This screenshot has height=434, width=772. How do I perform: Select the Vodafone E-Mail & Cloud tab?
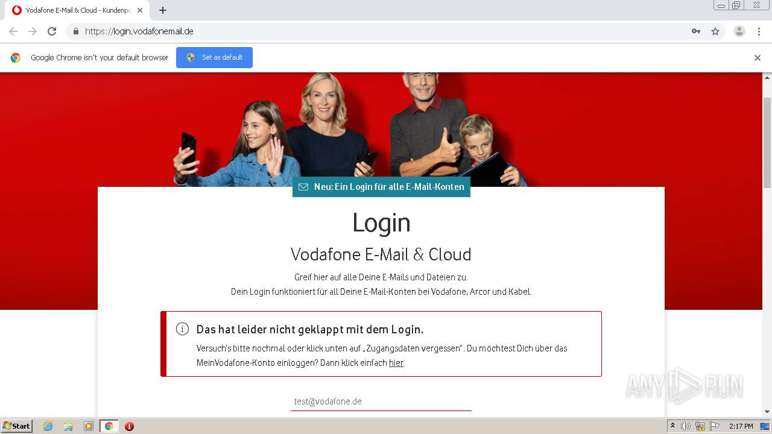click(77, 10)
